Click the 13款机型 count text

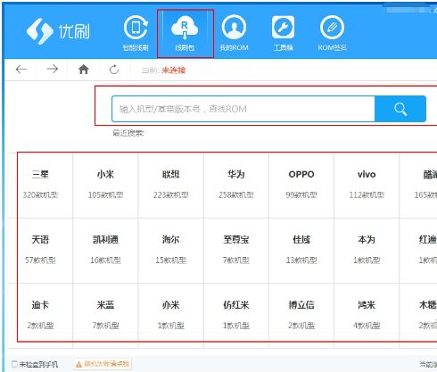(x=301, y=260)
